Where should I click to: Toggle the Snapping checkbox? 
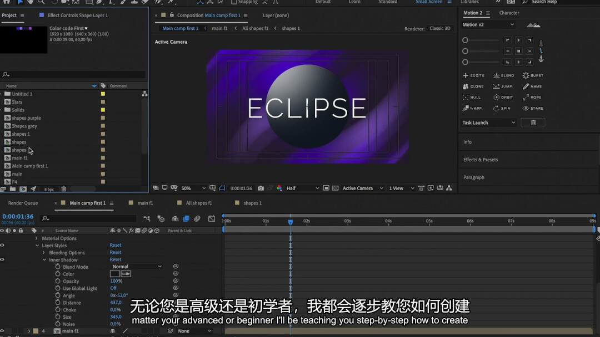(x=234, y=2)
